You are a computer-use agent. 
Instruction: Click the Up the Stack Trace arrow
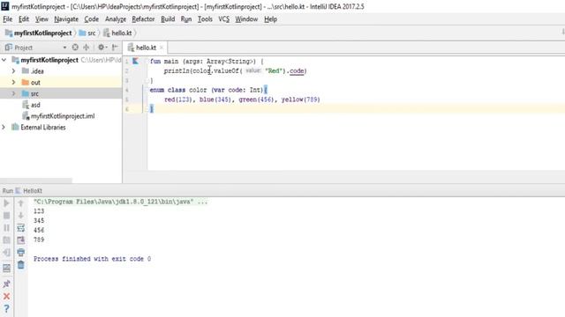pos(21,203)
